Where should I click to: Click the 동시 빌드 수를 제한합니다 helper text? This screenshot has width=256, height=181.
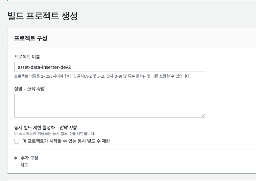[54, 134]
